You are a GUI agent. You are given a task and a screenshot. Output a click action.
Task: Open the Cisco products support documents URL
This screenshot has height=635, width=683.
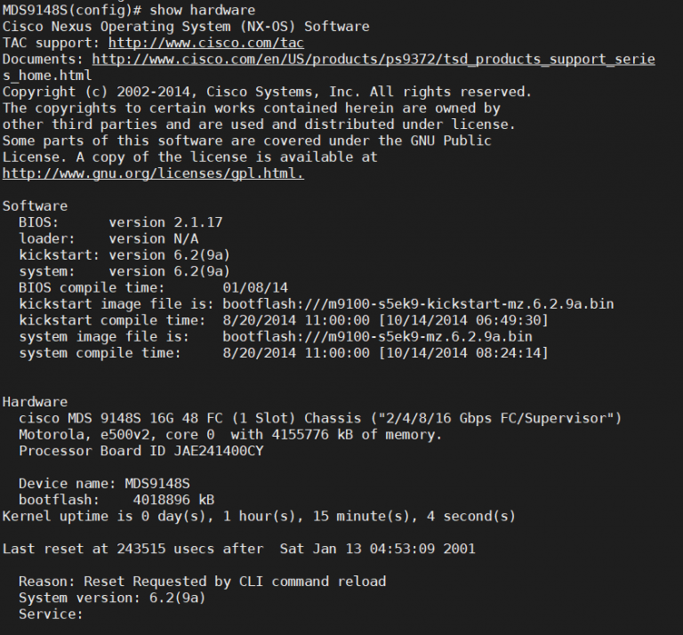(x=374, y=59)
